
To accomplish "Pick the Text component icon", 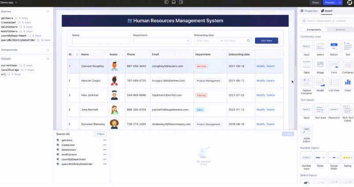I will coord(348,47).
